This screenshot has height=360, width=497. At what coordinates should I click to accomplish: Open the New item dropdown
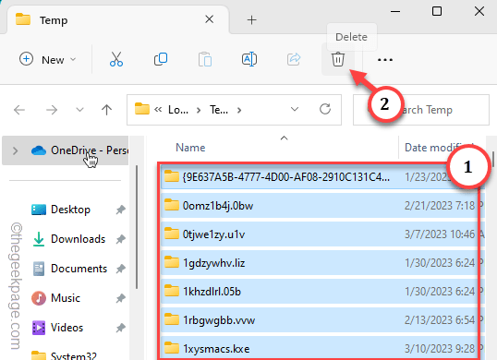(x=47, y=59)
